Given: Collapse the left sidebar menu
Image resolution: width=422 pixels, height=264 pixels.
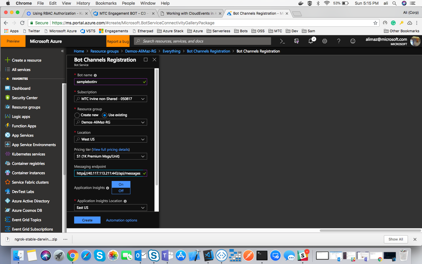Looking at the screenshot, I should 62,51.
